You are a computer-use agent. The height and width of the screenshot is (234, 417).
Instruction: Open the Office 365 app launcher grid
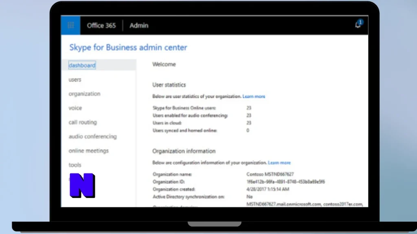point(70,26)
